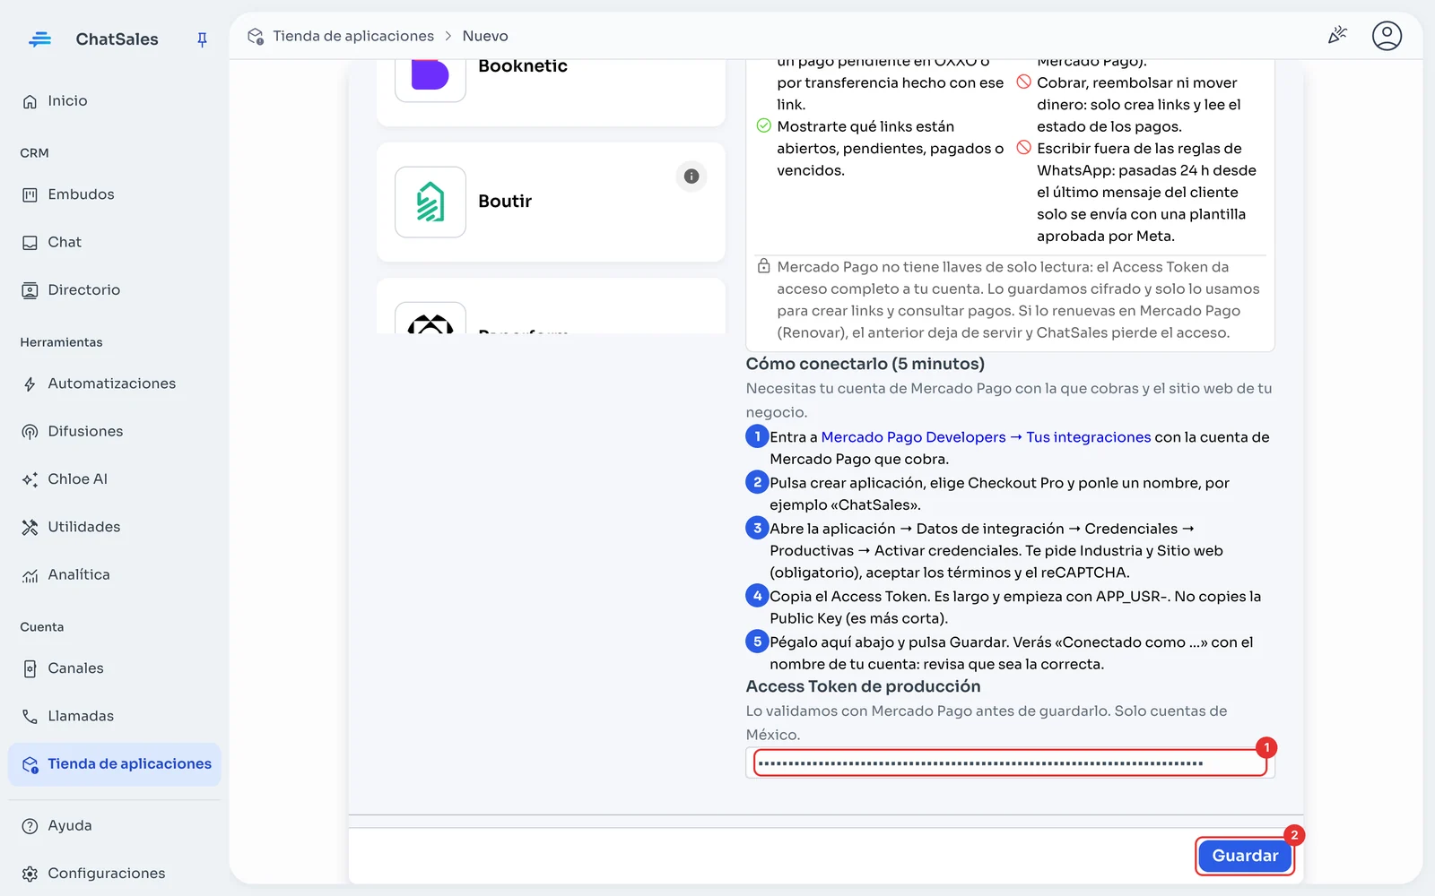Click the Canales device icon

(x=30, y=668)
